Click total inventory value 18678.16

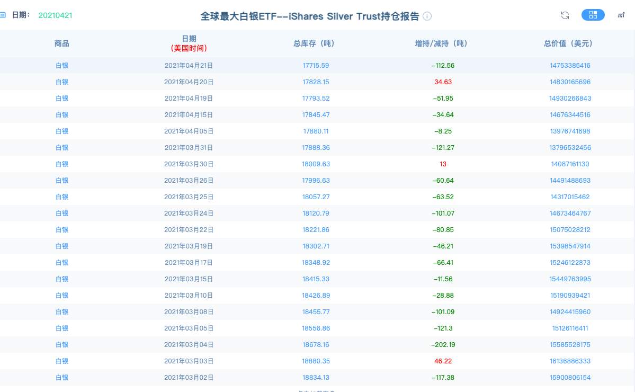click(316, 345)
